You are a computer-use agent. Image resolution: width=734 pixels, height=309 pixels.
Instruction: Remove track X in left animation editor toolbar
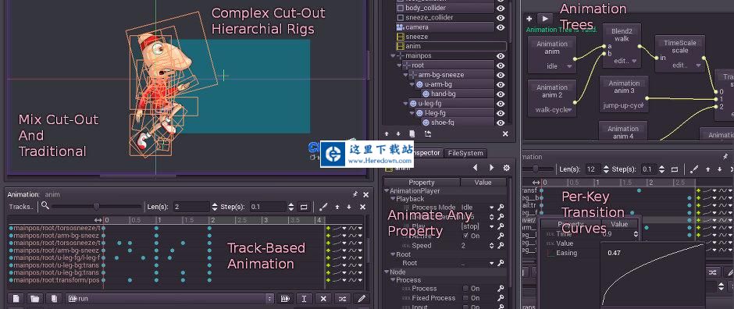tap(362, 207)
